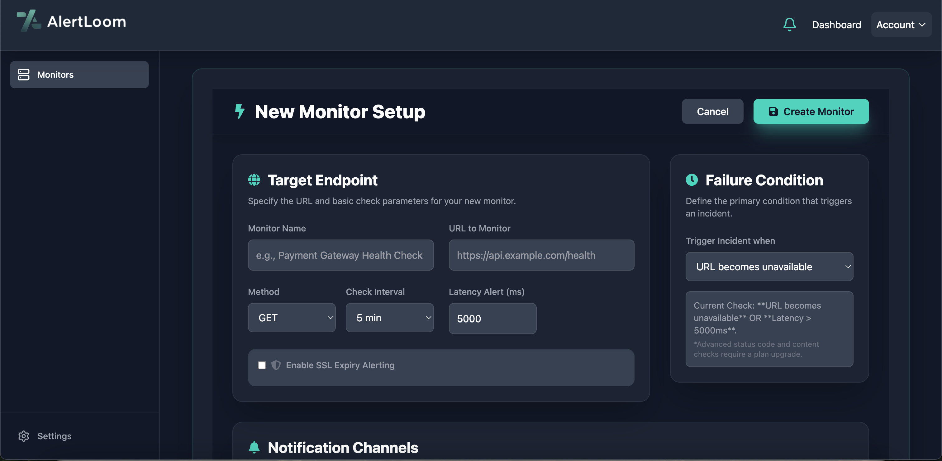
Task: Click the globe icon near Target Endpoint
Action: [254, 180]
